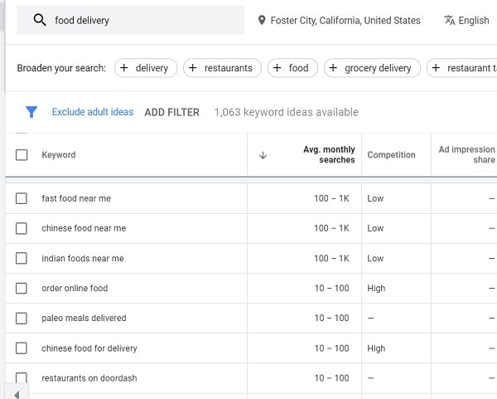Add food to broaden search
This screenshot has height=399, width=497.
(x=292, y=68)
